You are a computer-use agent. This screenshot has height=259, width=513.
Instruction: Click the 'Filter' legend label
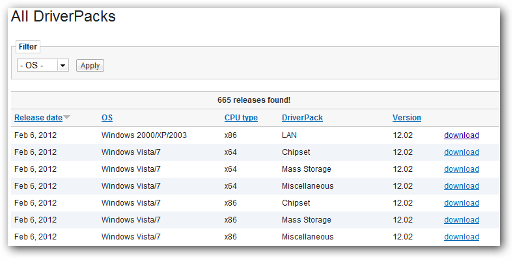(x=28, y=47)
